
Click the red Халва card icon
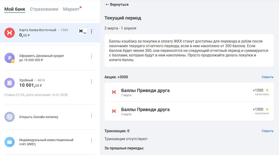tap(10, 33)
